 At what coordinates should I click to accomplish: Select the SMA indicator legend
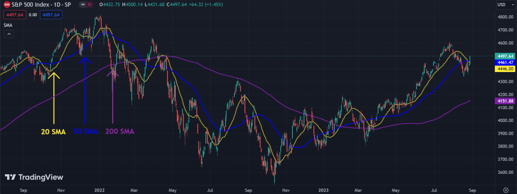(x=8, y=25)
